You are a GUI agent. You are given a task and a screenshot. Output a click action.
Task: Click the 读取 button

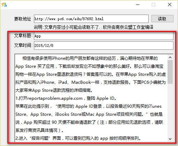tap(162, 19)
